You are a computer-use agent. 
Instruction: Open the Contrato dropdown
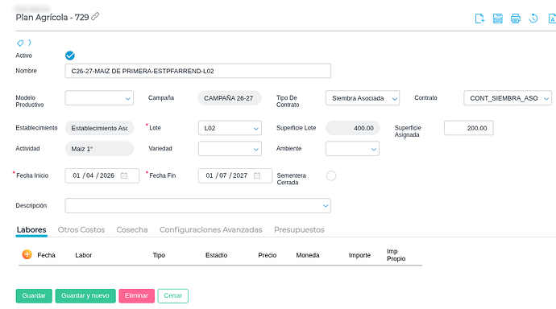click(x=508, y=98)
